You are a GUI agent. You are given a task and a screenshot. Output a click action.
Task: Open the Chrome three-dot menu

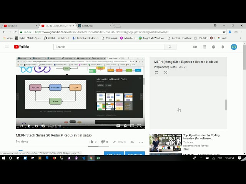pyautogui.click(x=242, y=32)
